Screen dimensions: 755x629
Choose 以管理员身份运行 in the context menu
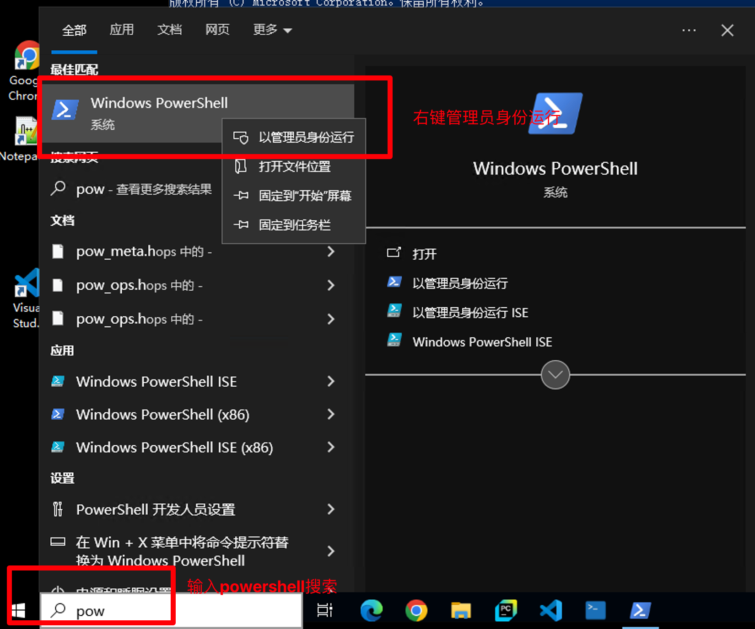pyautogui.click(x=306, y=138)
